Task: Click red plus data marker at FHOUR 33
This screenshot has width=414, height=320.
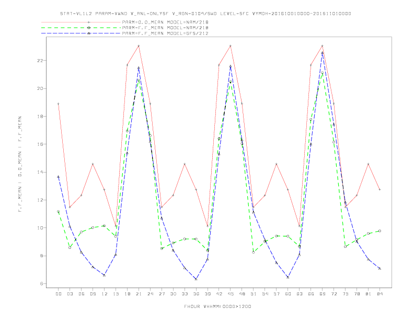Action: point(185,164)
